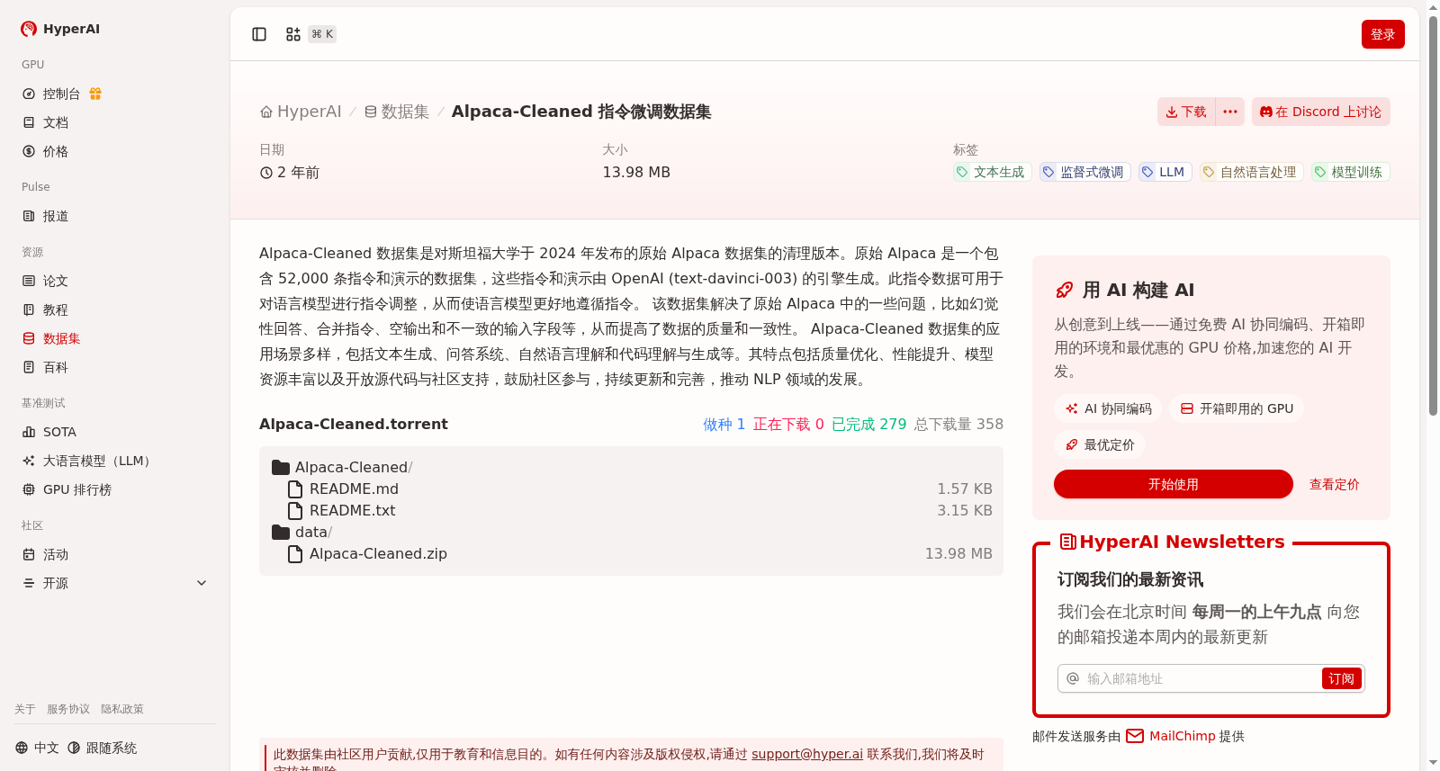Open the 中文 language selector
The width and height of the screenshot is (1440, 771).
(37, 748)
